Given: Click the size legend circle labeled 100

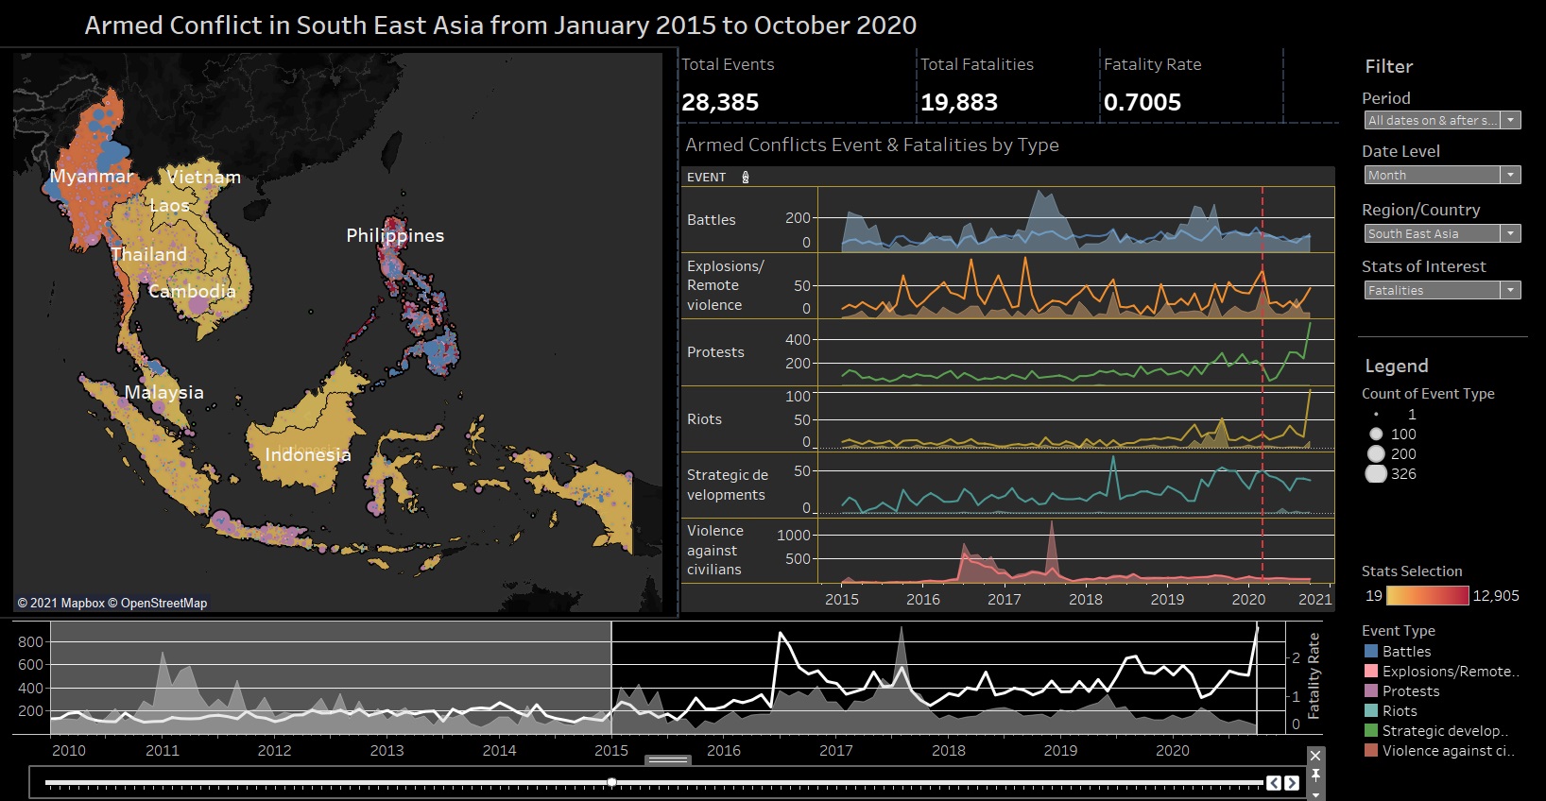Looking at the screenshot, I should tap(1376, 435).
